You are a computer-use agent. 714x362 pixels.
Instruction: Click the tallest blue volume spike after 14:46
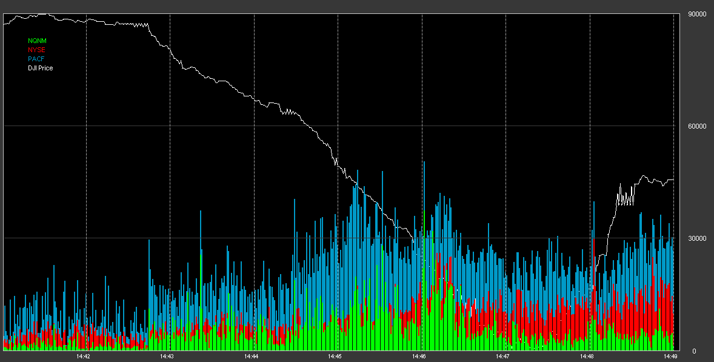pos(424,182)
